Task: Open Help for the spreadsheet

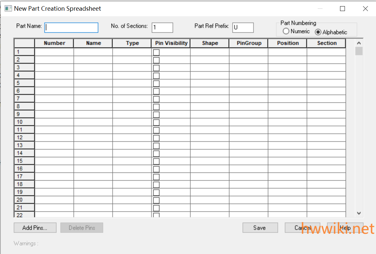Action: 345,228
